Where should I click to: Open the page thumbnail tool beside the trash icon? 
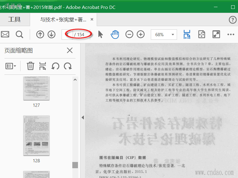tap(43, 66)
